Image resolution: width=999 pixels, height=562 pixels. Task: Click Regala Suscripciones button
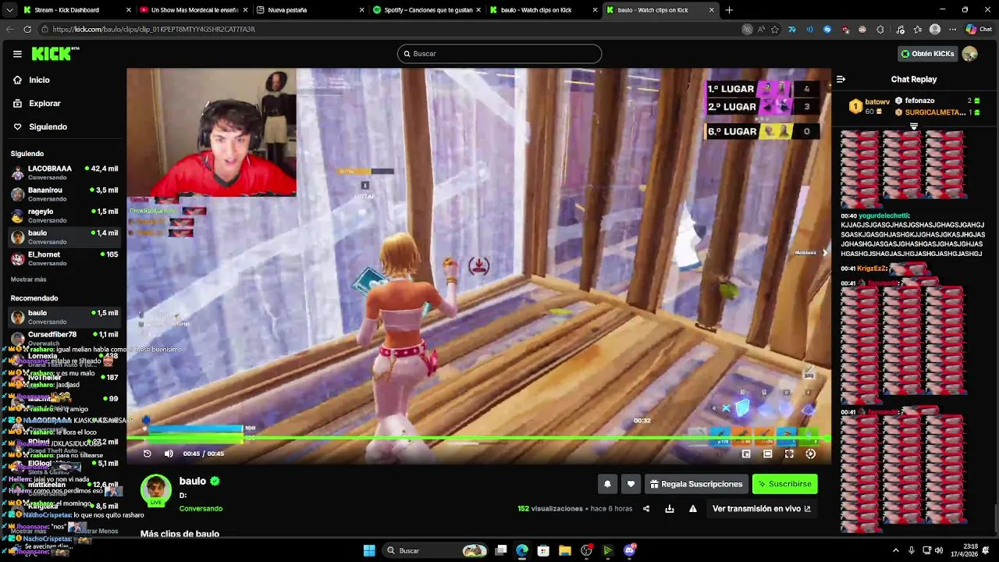pos(696,484)
